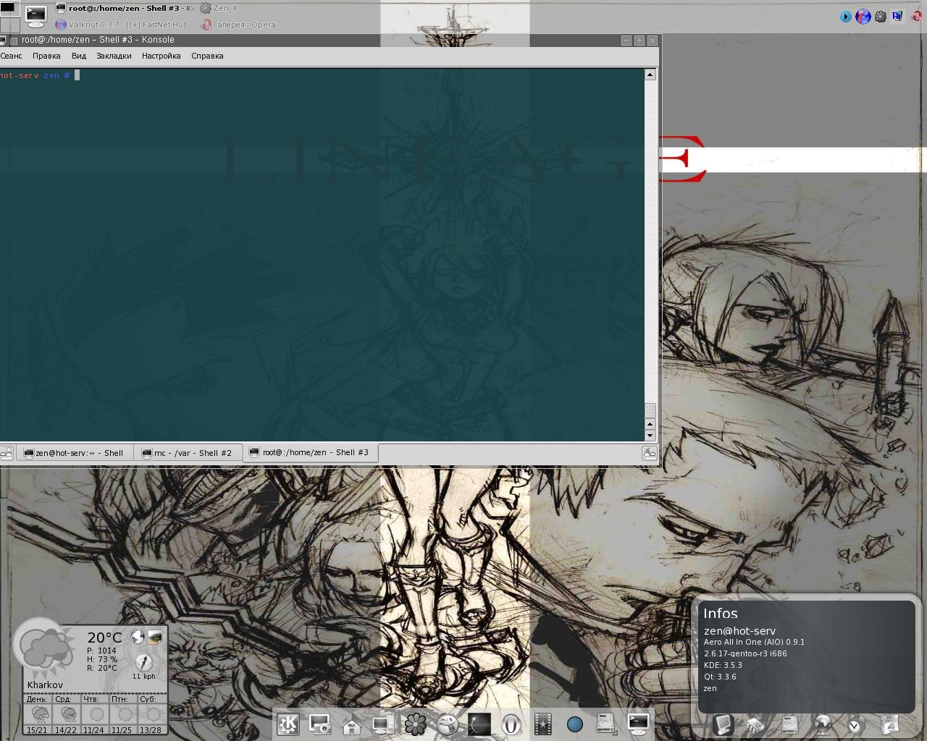Expand the system tray arrow button

pyautogui.click(x=845, y=17)
